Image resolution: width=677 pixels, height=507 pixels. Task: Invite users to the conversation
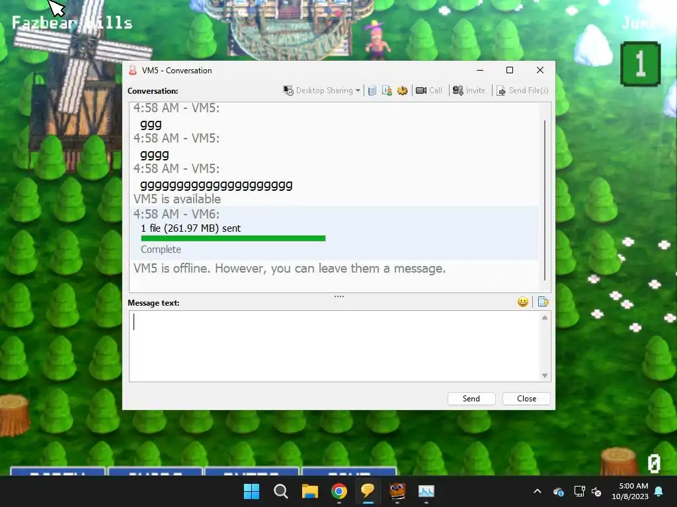(x=469, y=90)
